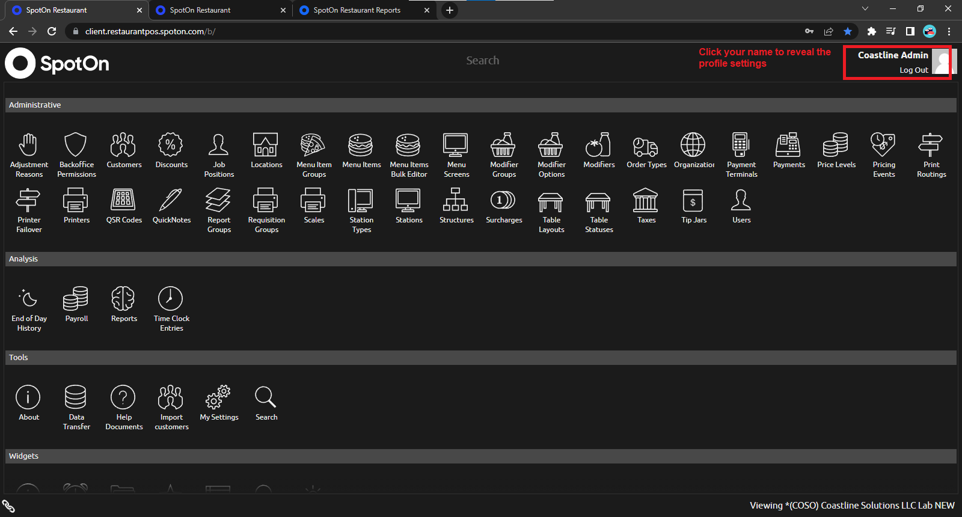962x517 pixels.
Task: Open Surcharges
Action: click(x=504, y=206)
